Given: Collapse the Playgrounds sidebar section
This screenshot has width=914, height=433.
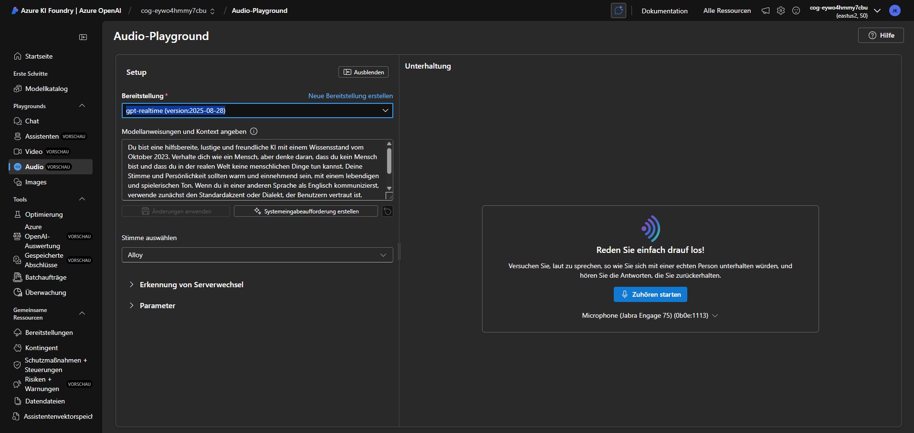Looking at the screenshot, I should 82,106.
